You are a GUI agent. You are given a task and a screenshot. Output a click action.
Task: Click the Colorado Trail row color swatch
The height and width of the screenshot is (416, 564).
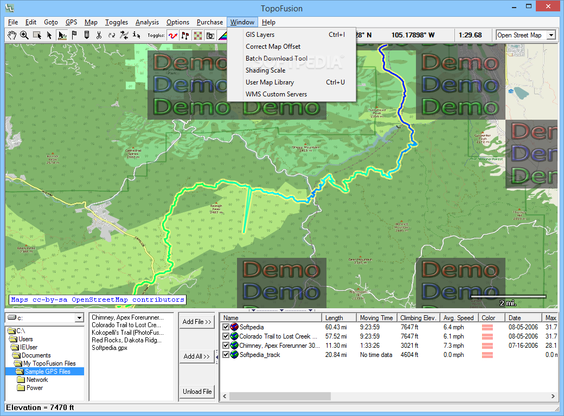click(488, 336)
